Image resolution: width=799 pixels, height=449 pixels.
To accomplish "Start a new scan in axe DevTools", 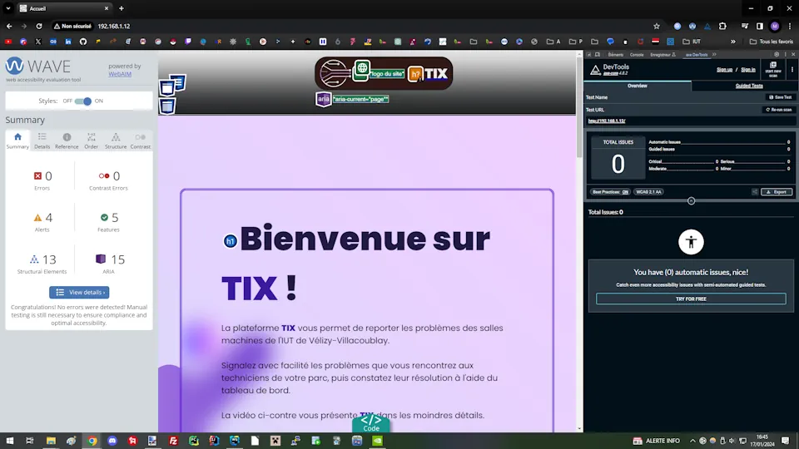I will point(773,70).
